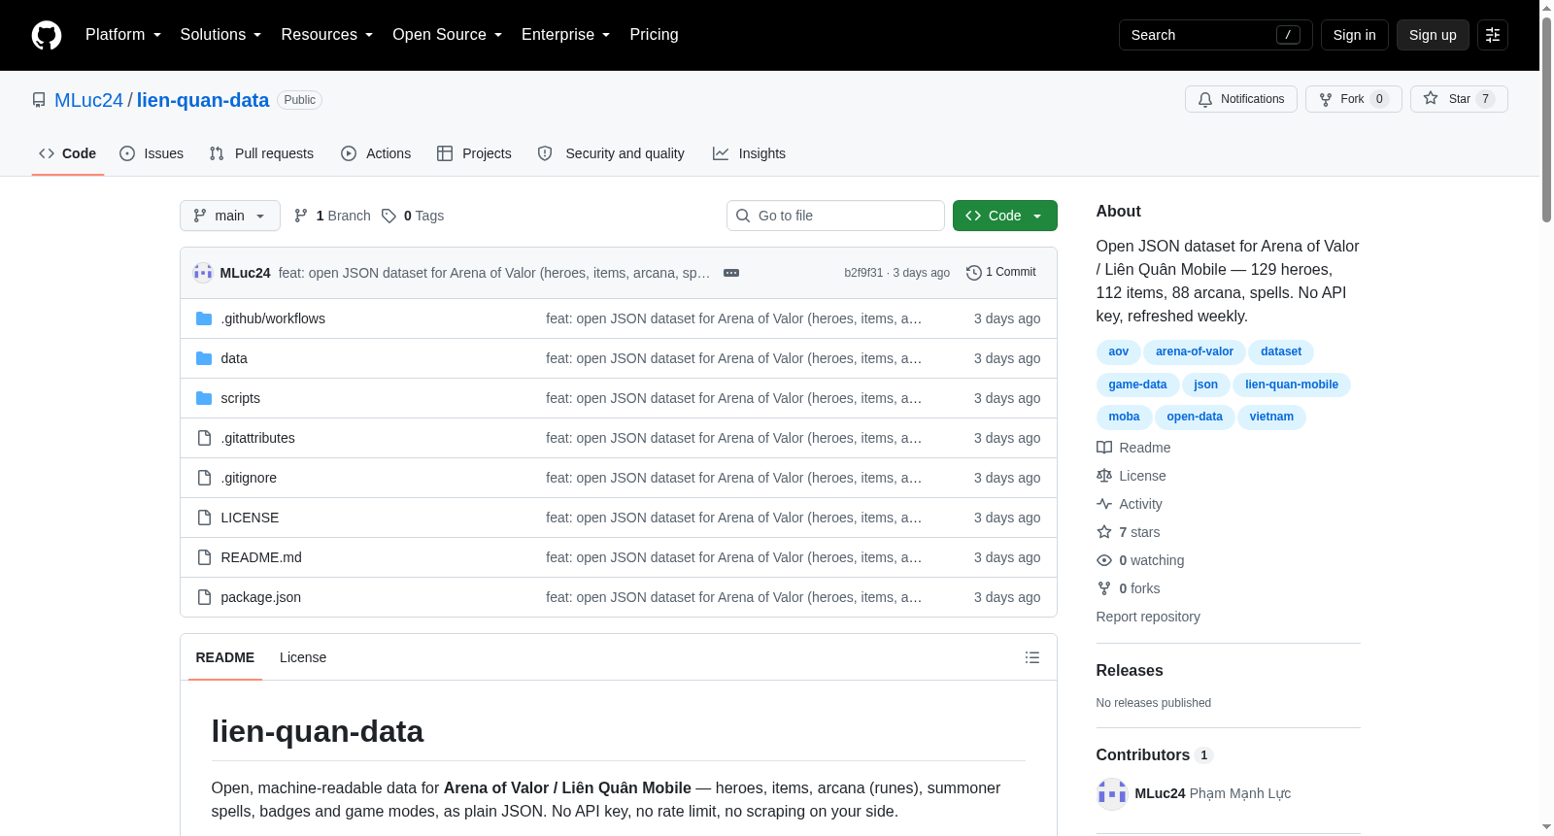Click the scripts folder icon
The width and height of the screenshot is (1554, 836).
[x=204, y=398]
